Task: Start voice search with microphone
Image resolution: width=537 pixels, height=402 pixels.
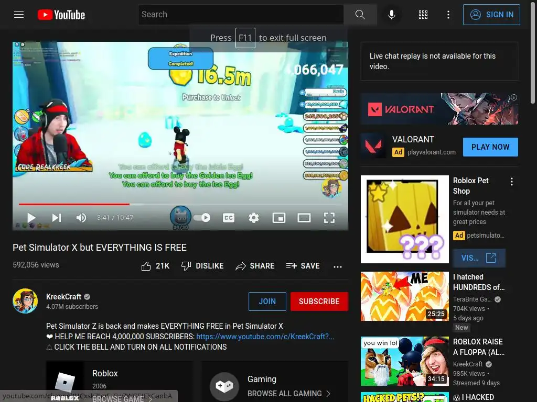Action: (x=391, y=14)
